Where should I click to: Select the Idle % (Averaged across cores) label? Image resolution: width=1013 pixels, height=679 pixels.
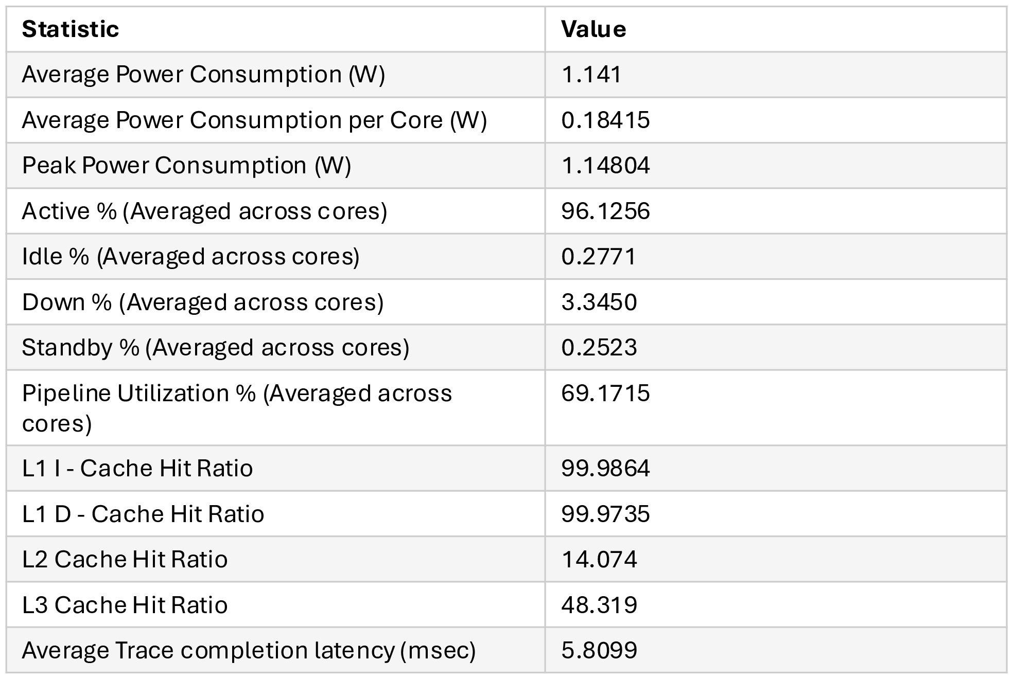pyautogui.click(x=190, y=257)
